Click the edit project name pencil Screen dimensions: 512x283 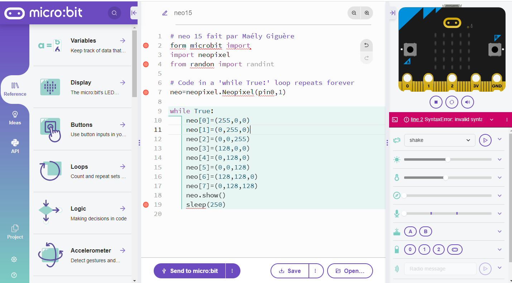pyautogui.click(x=165, y=13)
